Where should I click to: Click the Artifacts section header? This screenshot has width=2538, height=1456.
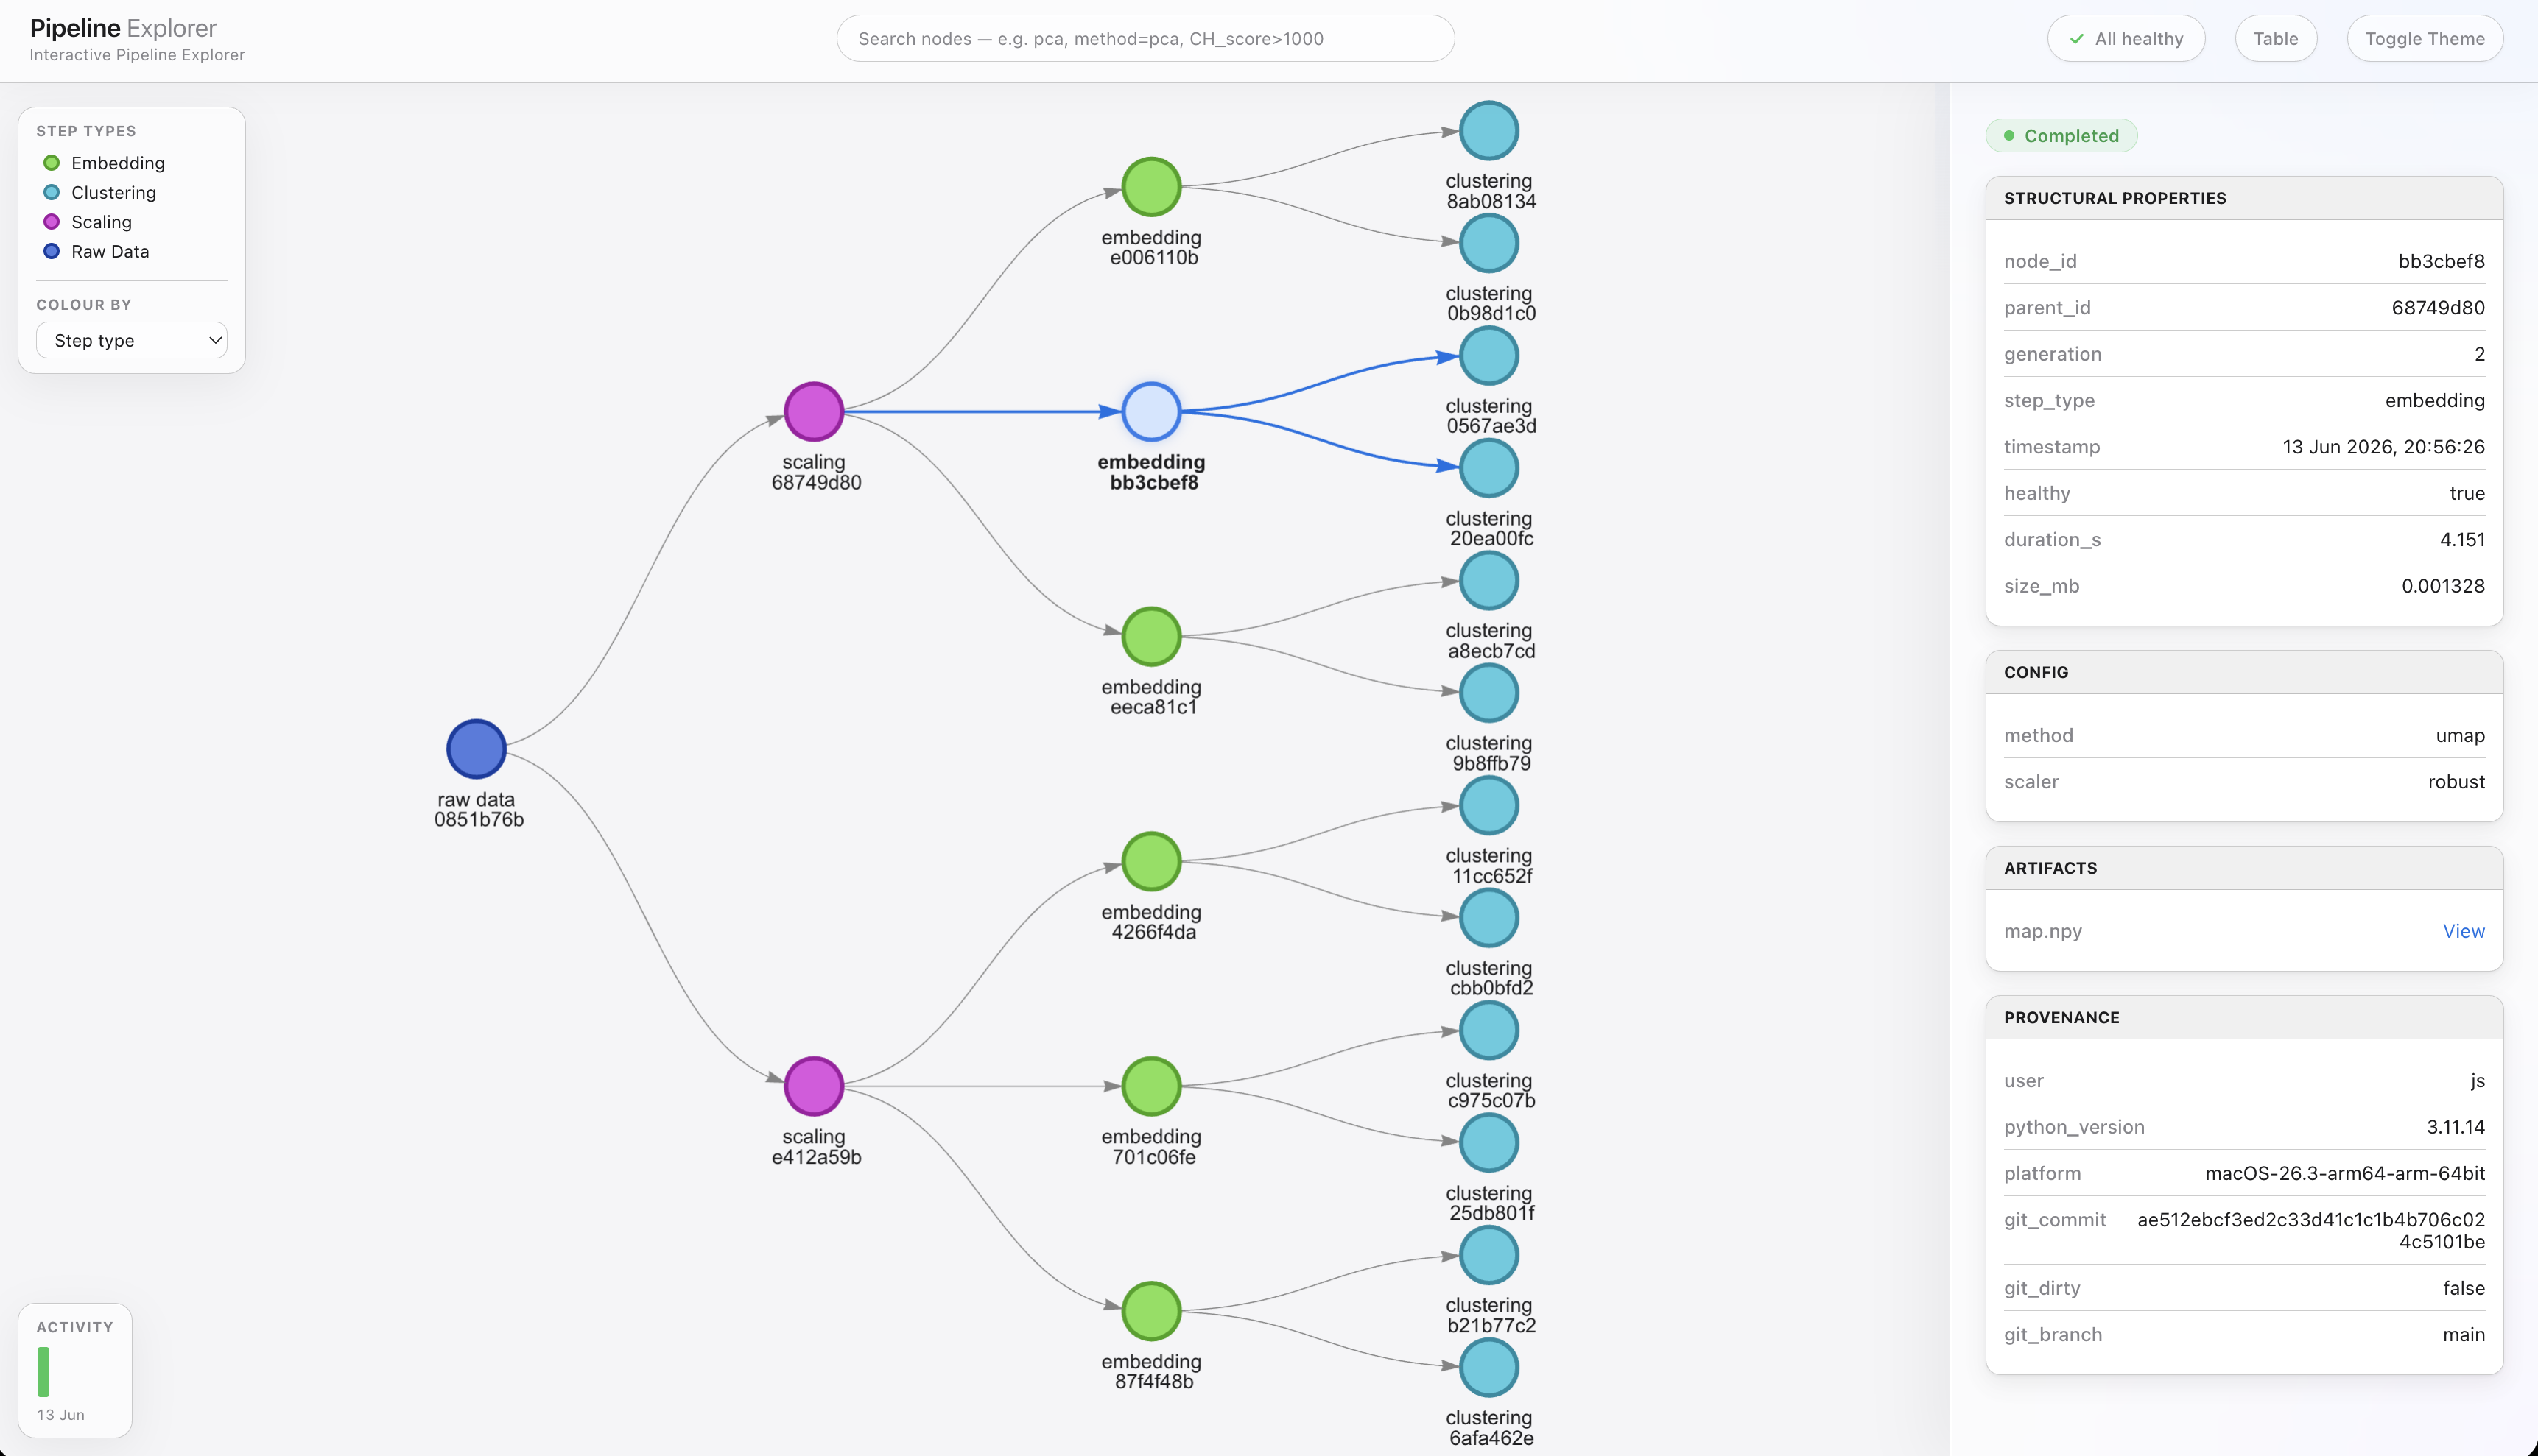coord(2244,868)
